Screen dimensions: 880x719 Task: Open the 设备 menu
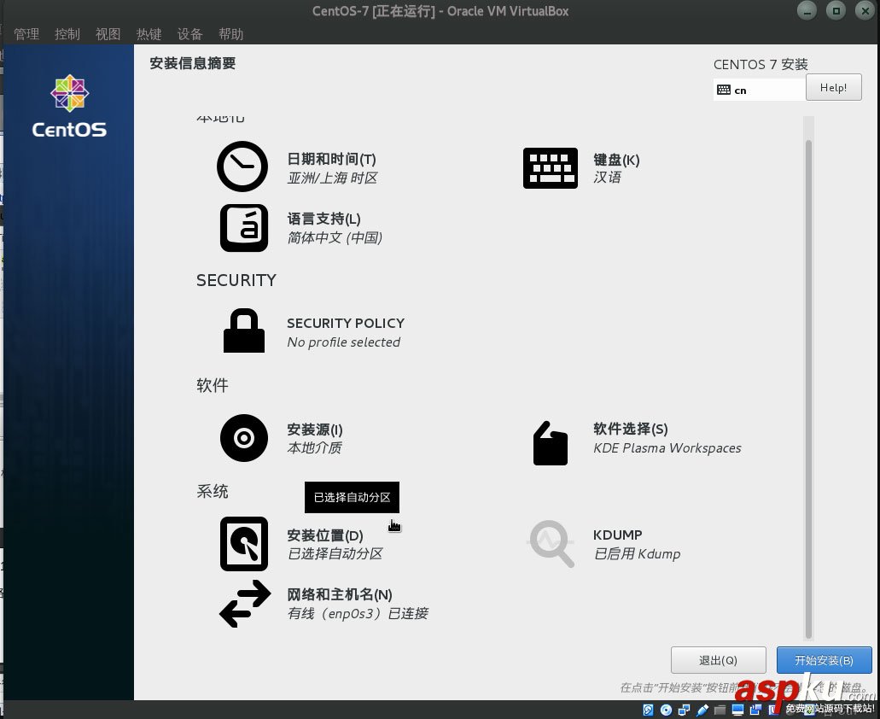(189, 34)
